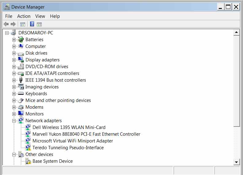Click the vertical scrollbar thumb
Viewport: 243px width, 175px height.
click(236, 81)
